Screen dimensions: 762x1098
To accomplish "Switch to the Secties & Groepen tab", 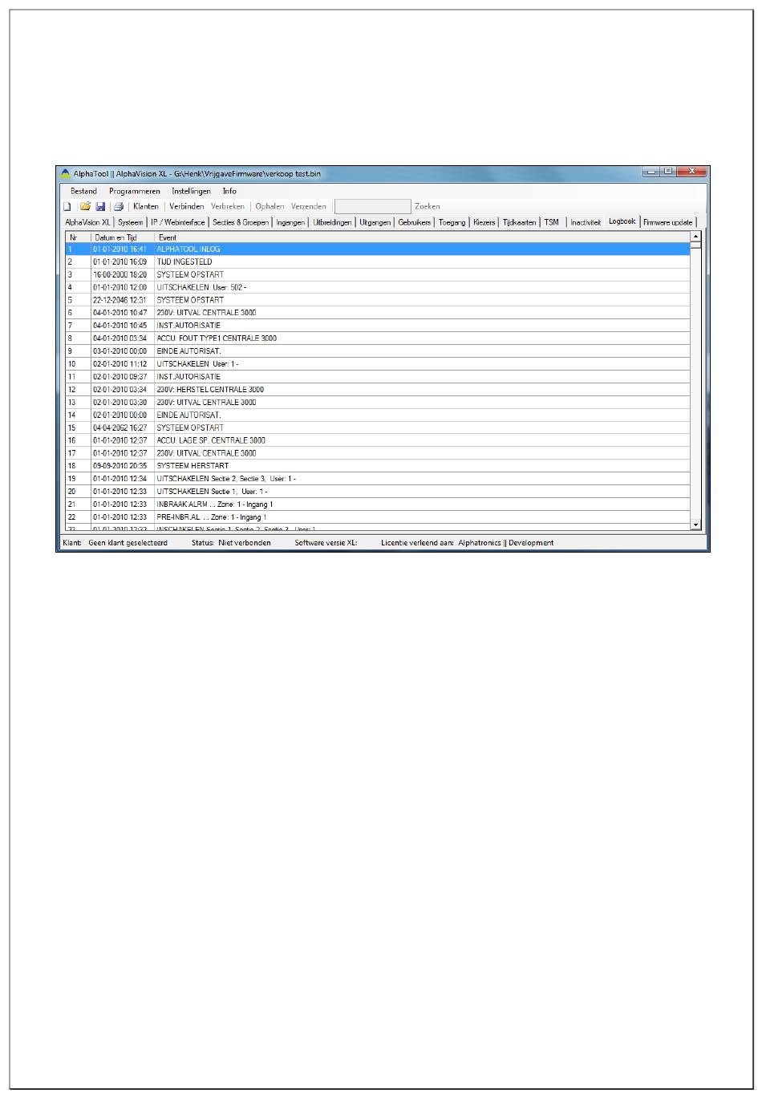I will (241, 222).
